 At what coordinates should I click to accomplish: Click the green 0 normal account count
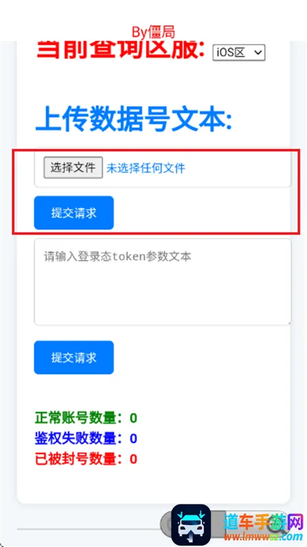(133, 418)
